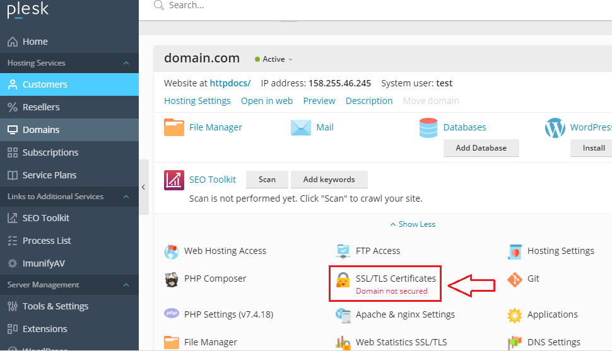The width and height of the screenshot is (612, 351).
Task: Click the SEO Toolkit Scan button
Action: [267, 180]
